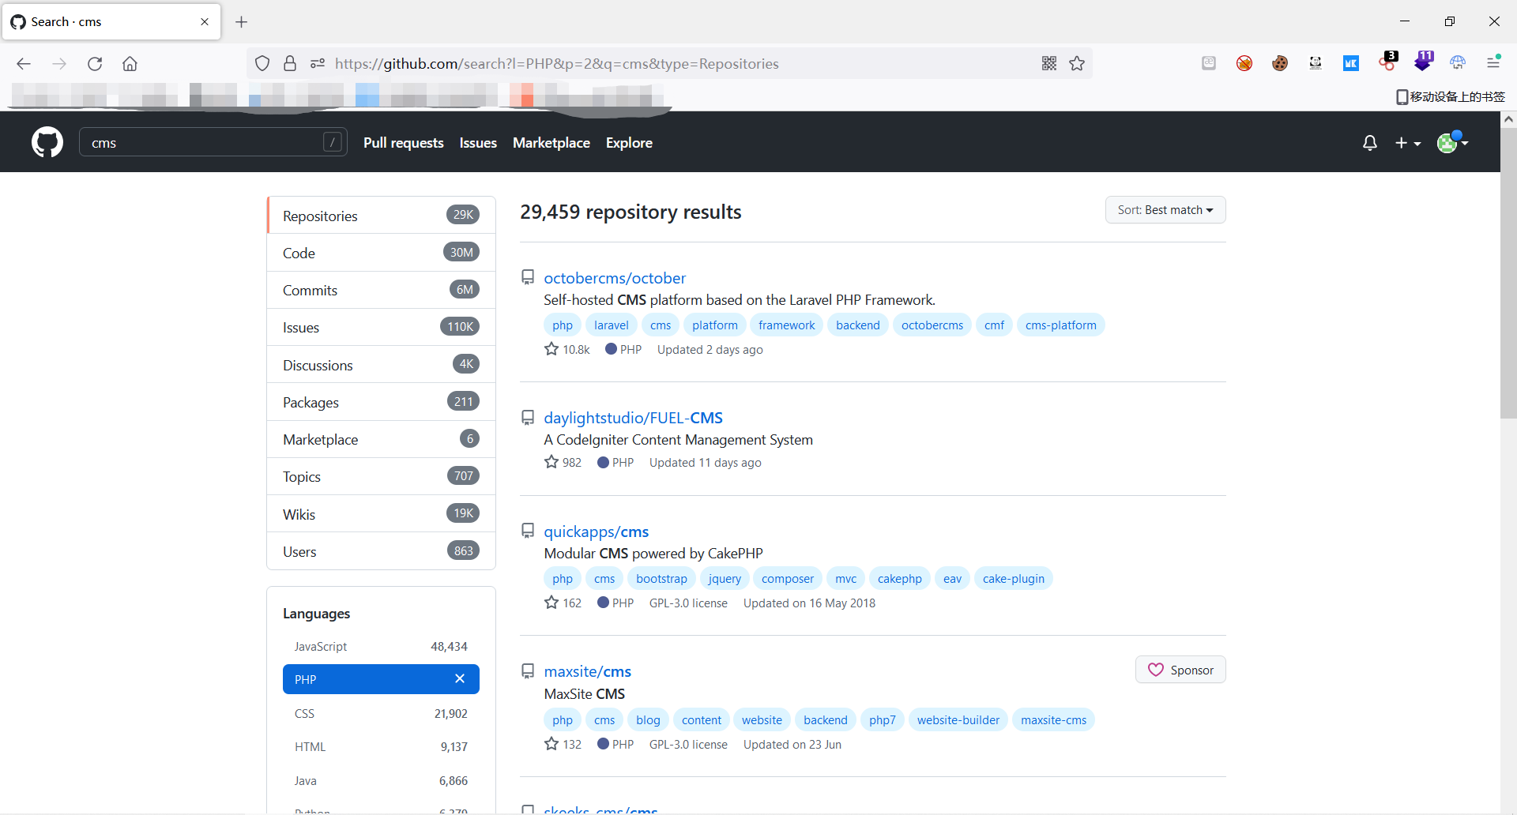Click the page vertical scrollbar thumb
Screen dimensions: 1517x815
[x=1508, y=272]
